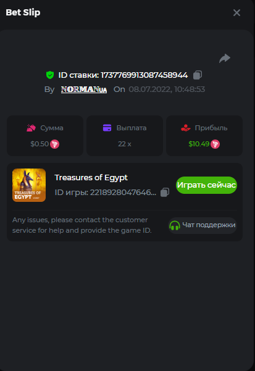Click the purple Выплата card icon
This screenshot has width=255, height=371.
point(107,128)
